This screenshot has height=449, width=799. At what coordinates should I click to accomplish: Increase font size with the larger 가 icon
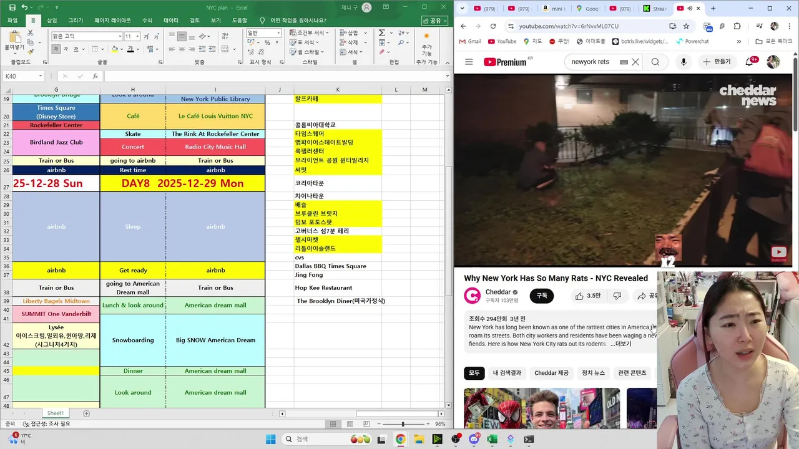pyautogui.click(x=146, y=36)
